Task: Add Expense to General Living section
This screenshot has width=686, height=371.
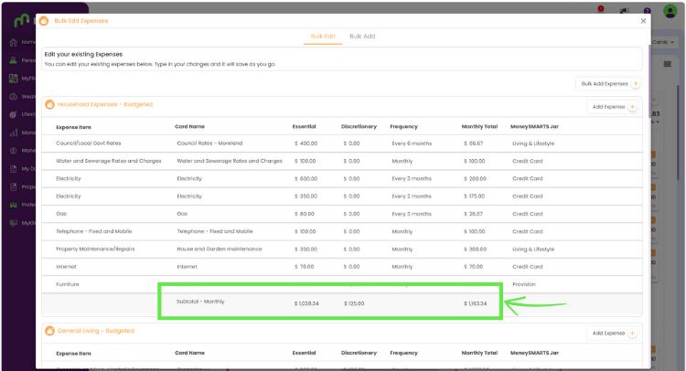Action: (613, 333)
